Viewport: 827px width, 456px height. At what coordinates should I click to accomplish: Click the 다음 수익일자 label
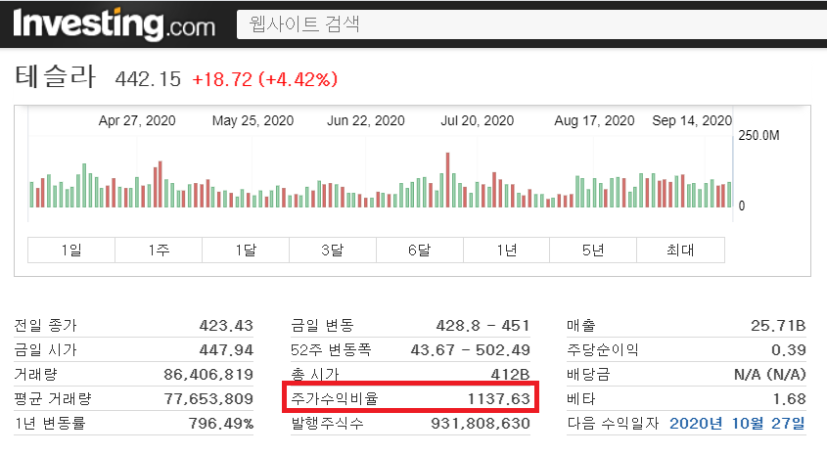[613, 424]
